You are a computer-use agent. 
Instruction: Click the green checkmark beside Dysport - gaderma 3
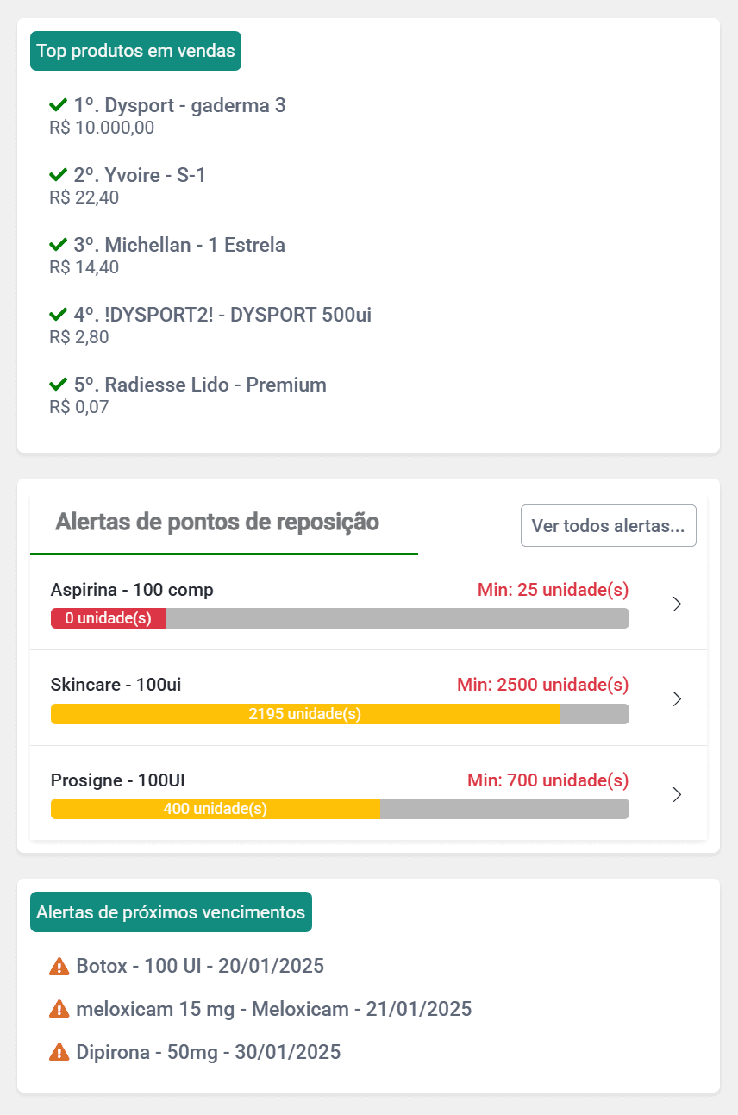59,105
